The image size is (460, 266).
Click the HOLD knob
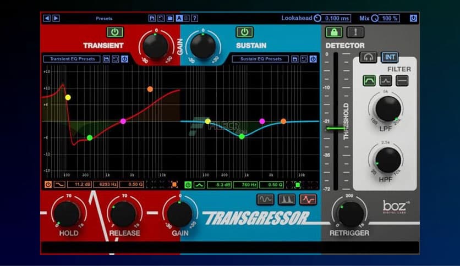[67, 214]
